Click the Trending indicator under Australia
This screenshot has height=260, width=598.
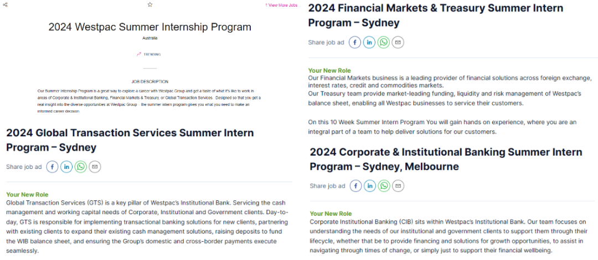tap(149, 54)
